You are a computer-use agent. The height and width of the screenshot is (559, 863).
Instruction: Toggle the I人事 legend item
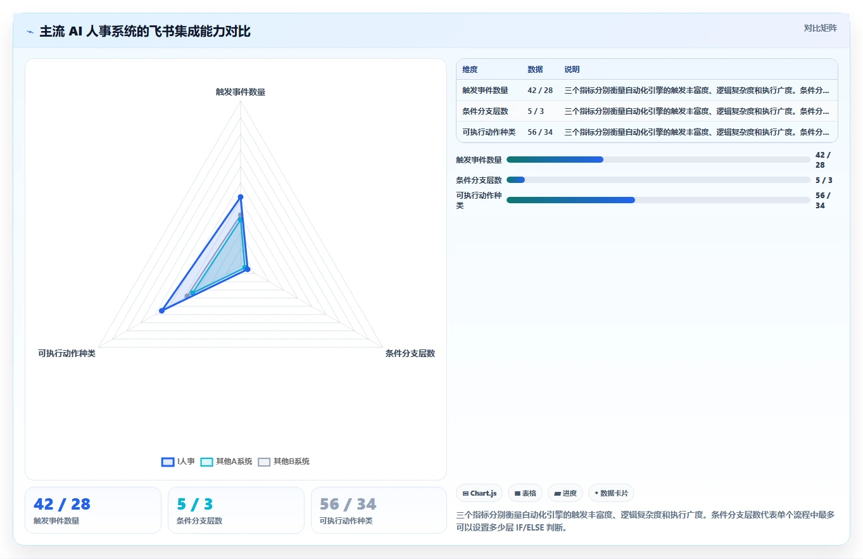click(x=178, y=462)
